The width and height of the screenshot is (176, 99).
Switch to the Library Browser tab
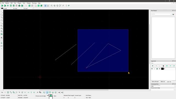pyautogui.click(x=155, y=82)
